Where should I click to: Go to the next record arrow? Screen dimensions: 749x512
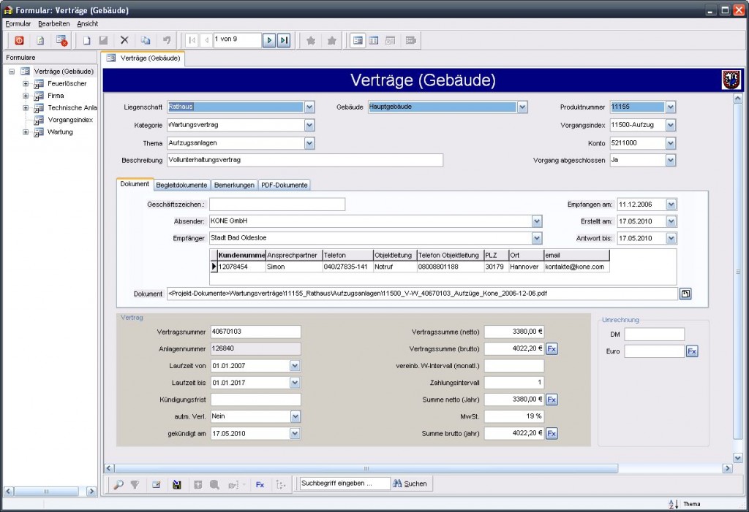click(269, 41)
